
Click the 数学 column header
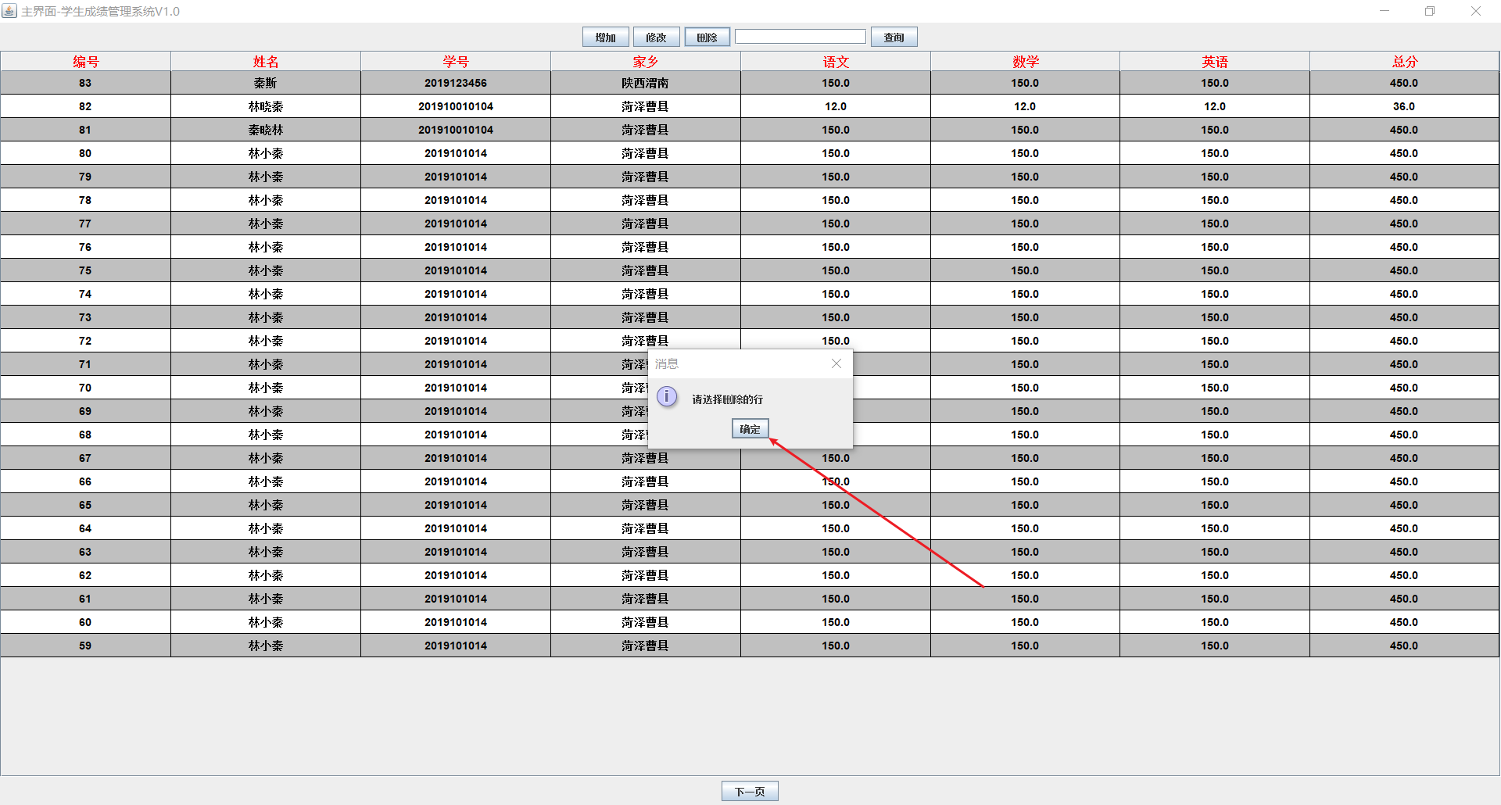point(1026,62)
